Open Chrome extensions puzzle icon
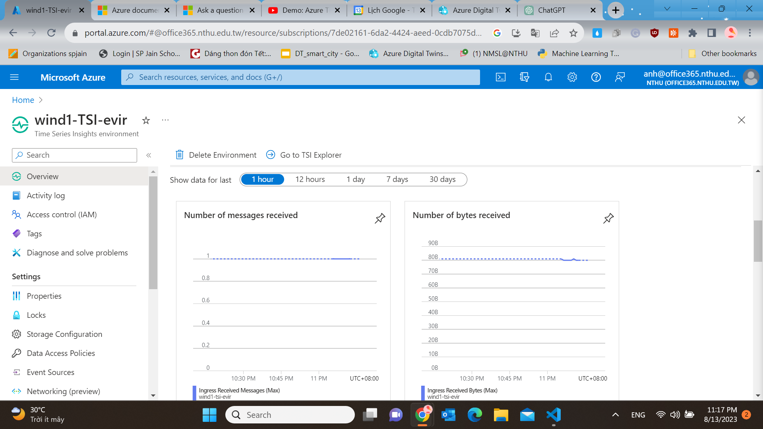This screenshot has width=763, height=429. click(x=693, y=33)
